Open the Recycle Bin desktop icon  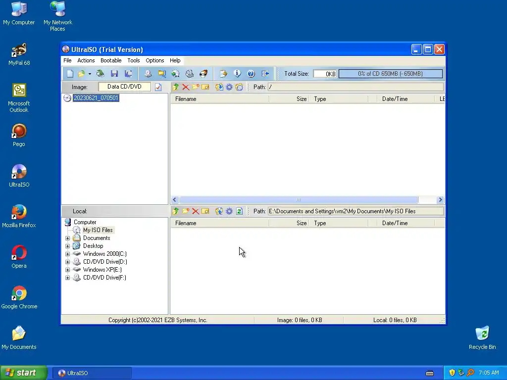coord(482,338)
